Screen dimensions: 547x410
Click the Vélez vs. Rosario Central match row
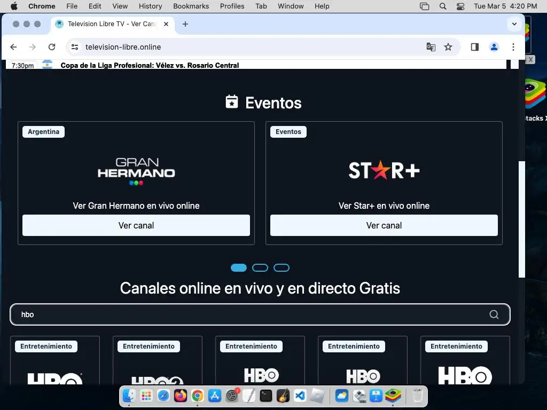click(256, 65)
